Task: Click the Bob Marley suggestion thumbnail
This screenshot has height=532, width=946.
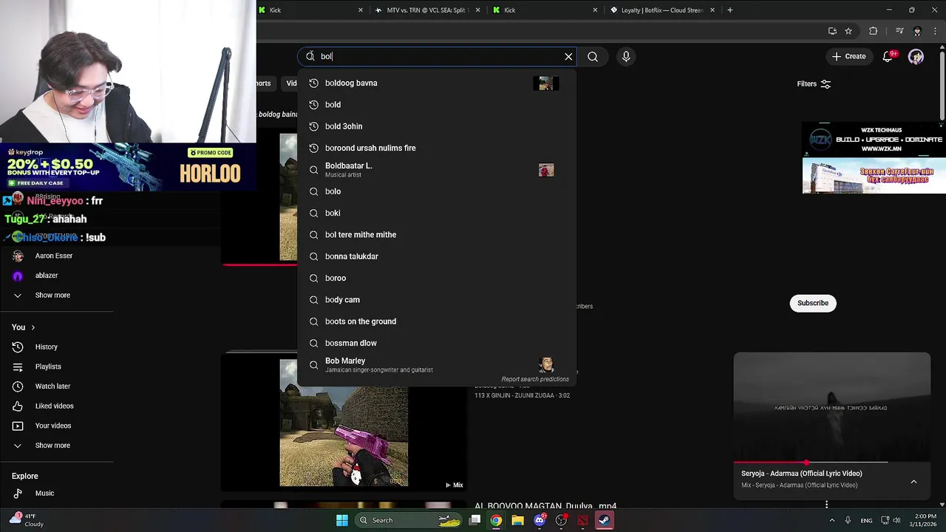Action: 546,364
